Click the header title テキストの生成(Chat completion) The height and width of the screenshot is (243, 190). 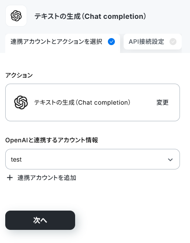pos(90,16)
